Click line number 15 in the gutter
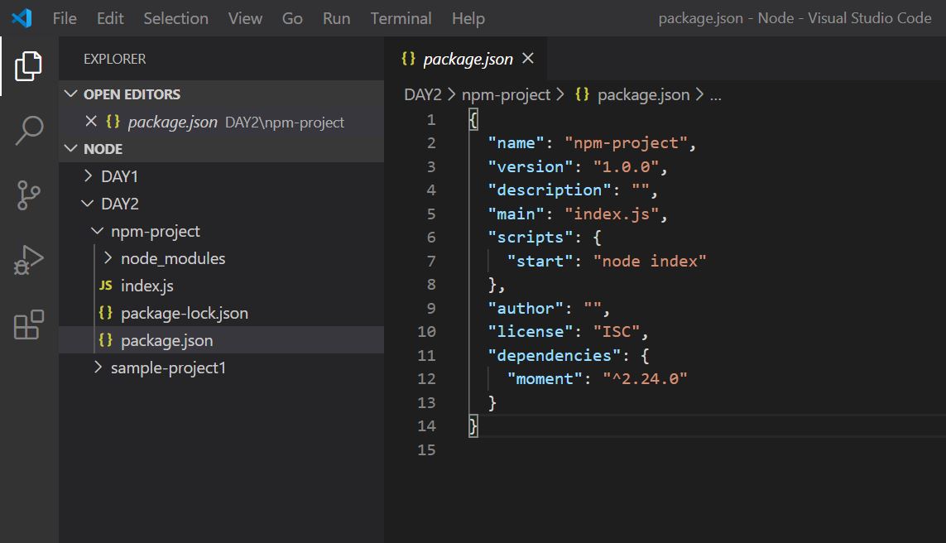The image size is (946, 543). coord(426,449)
